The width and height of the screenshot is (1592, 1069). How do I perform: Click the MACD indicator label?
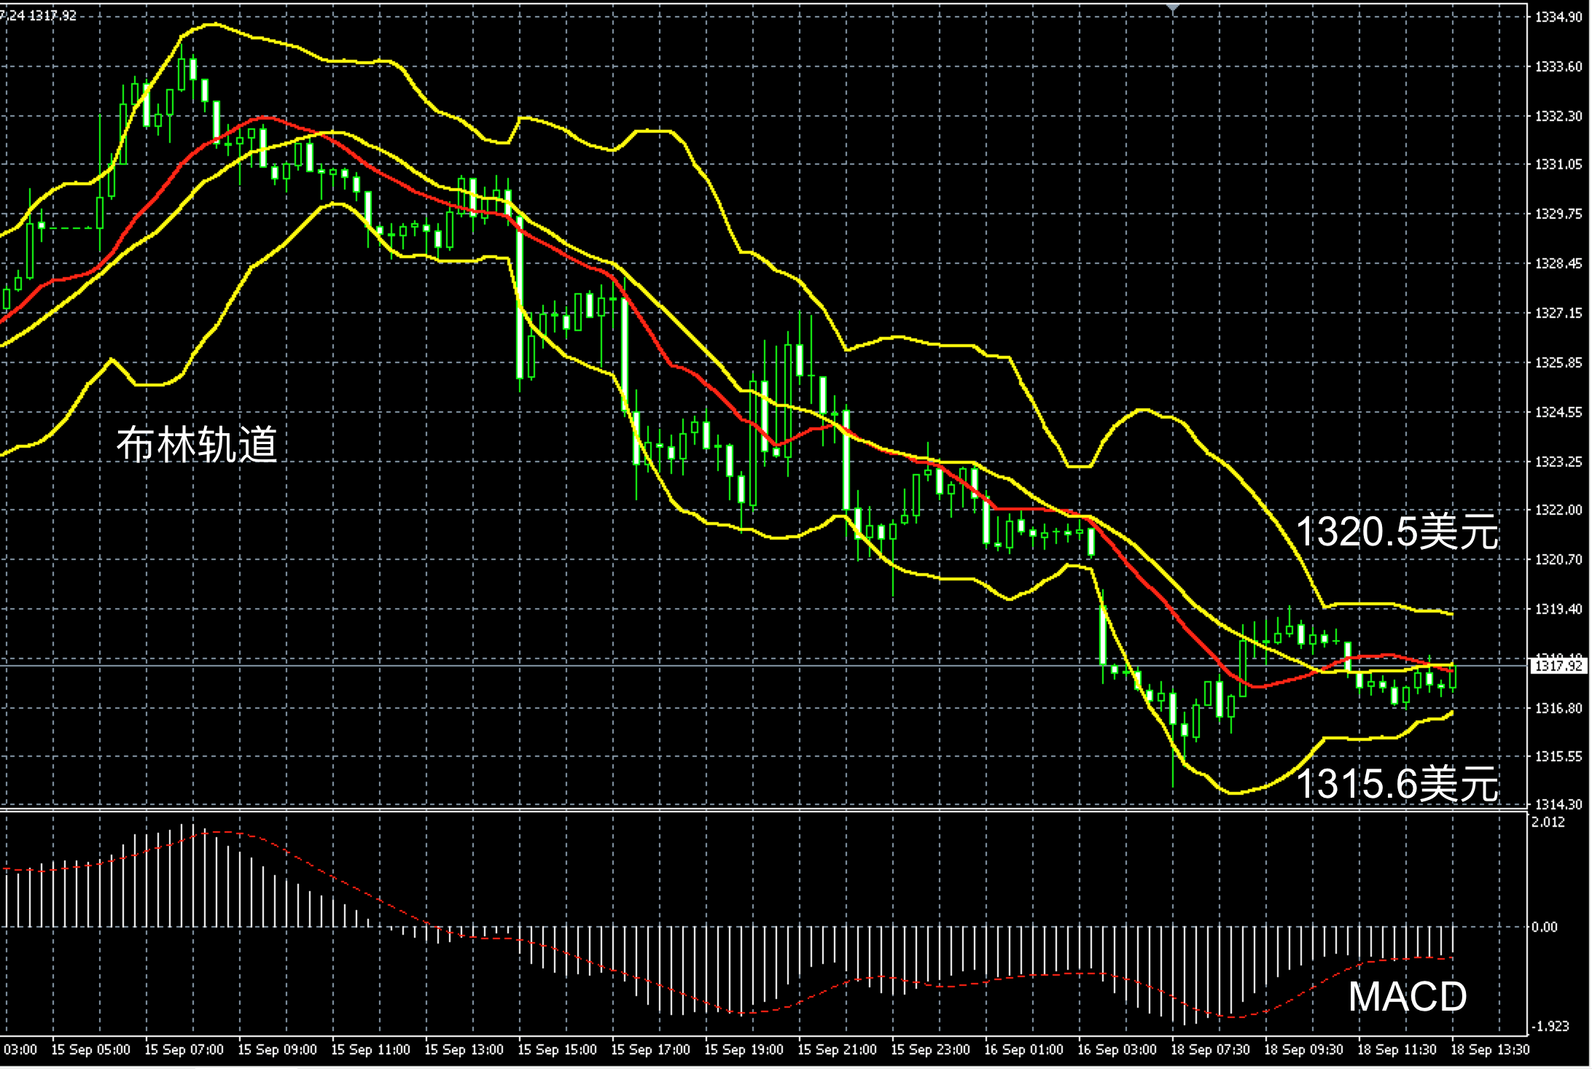click(x=1407, y=996)
